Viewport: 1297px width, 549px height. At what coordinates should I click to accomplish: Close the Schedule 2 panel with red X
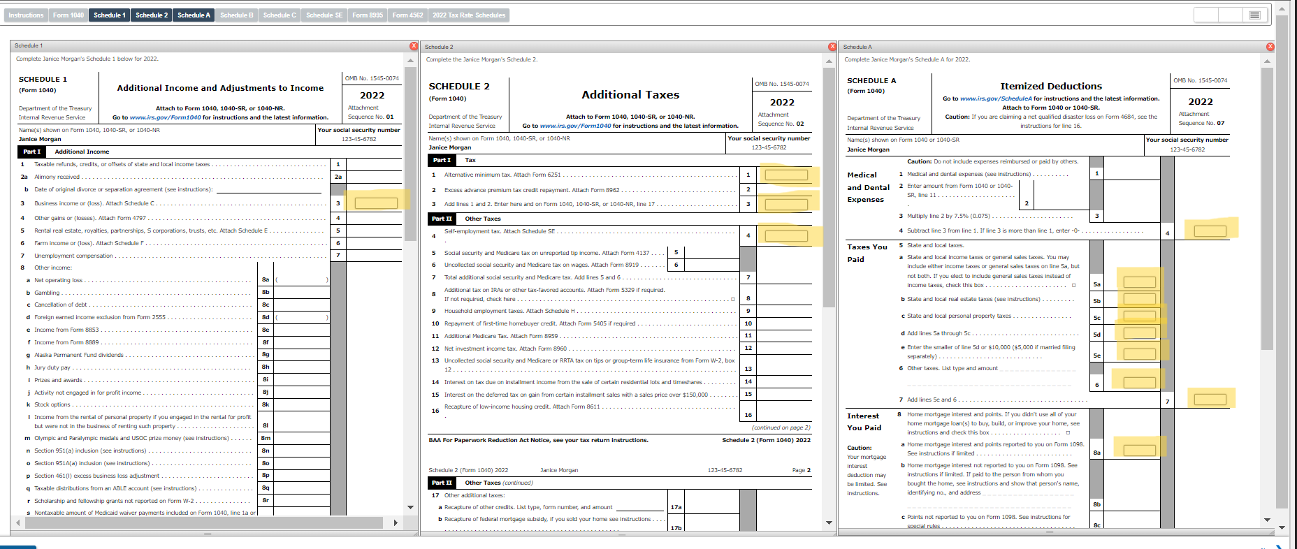coord(832,47)
